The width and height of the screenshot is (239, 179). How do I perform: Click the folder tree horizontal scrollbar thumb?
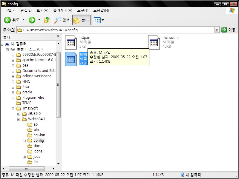click(x=27, y=169)
